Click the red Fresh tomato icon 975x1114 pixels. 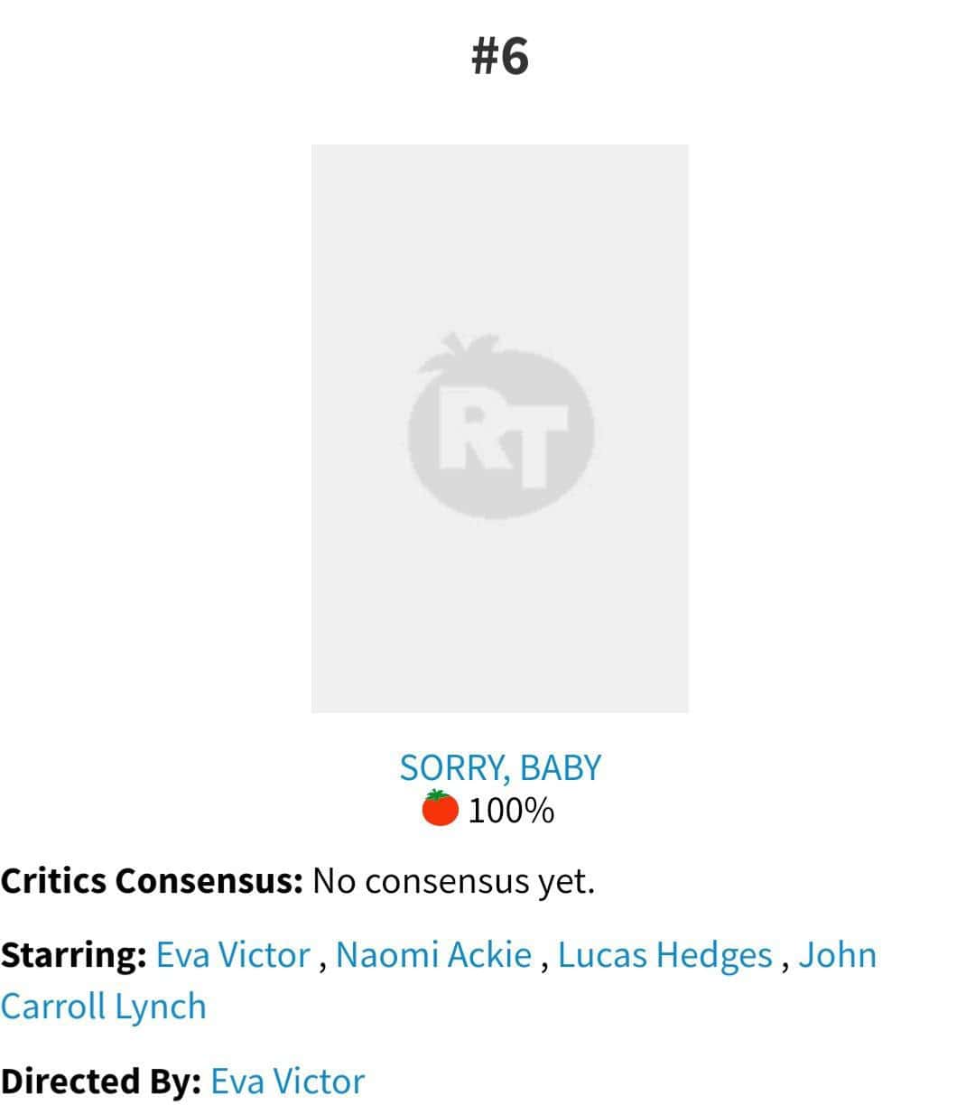[441, 807]
